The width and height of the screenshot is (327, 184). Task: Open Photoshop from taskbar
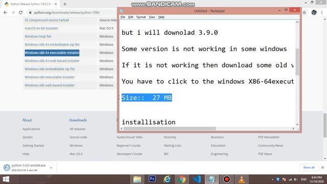coord(152,179)
